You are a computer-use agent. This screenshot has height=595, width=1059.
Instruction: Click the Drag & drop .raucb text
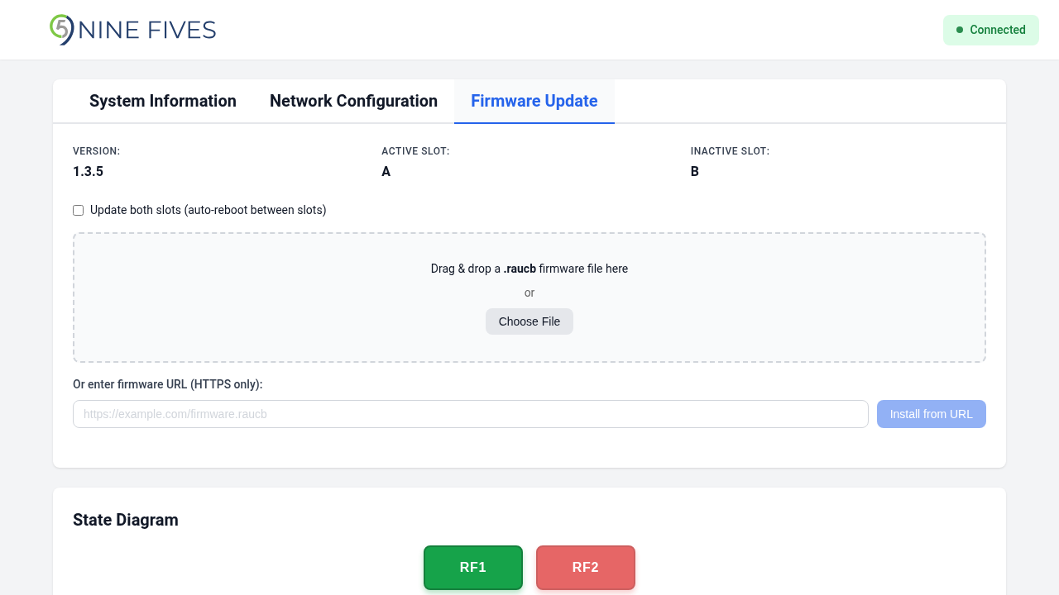[529, 269]
